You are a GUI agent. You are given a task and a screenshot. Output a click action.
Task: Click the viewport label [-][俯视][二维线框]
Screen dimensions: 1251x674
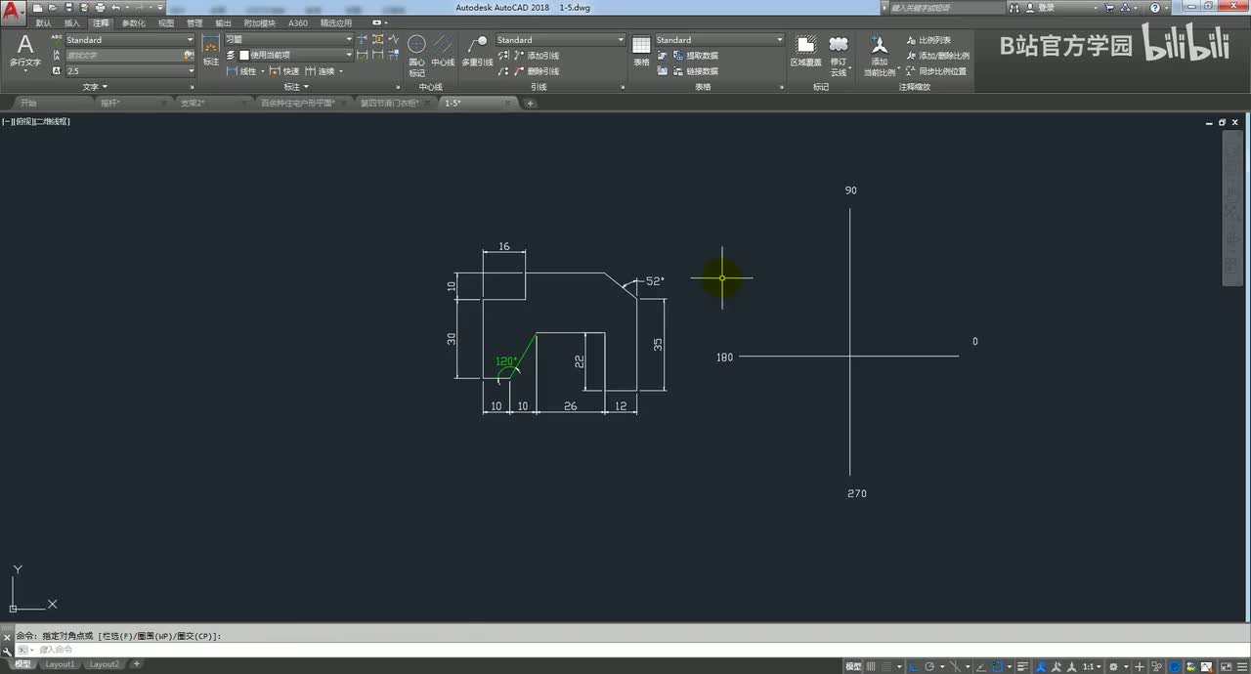coord(36,121)
